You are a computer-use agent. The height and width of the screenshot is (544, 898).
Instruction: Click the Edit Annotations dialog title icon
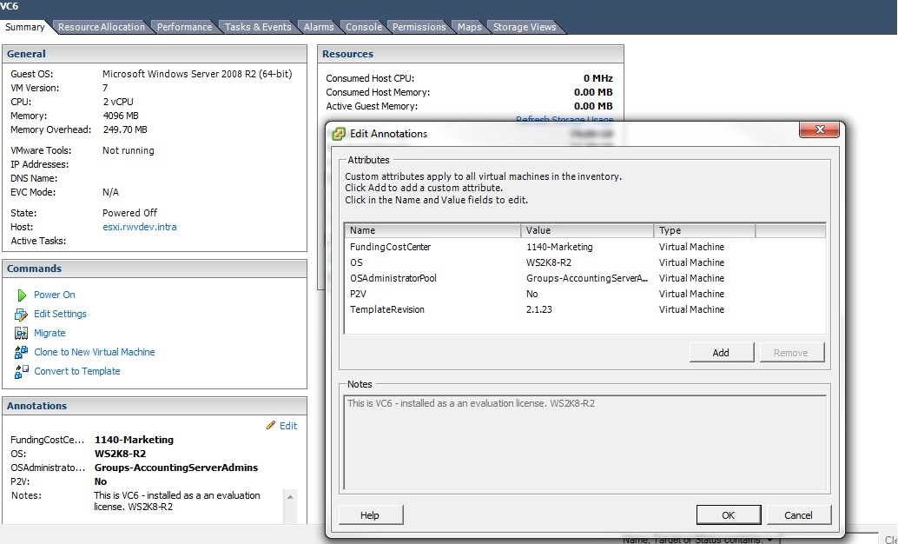(339, 134)
